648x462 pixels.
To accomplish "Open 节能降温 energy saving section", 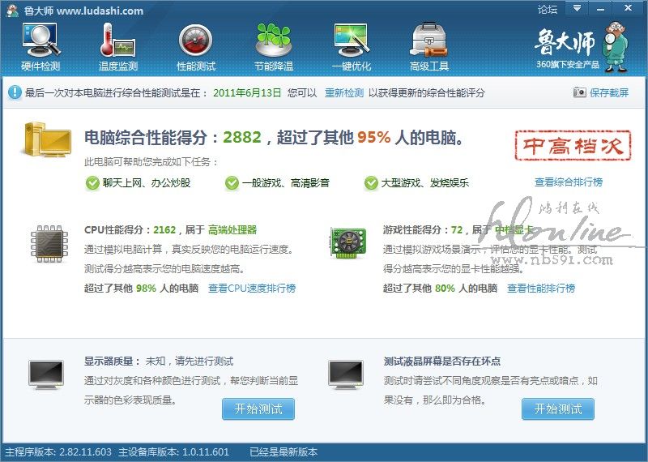I will coord(274,47).
